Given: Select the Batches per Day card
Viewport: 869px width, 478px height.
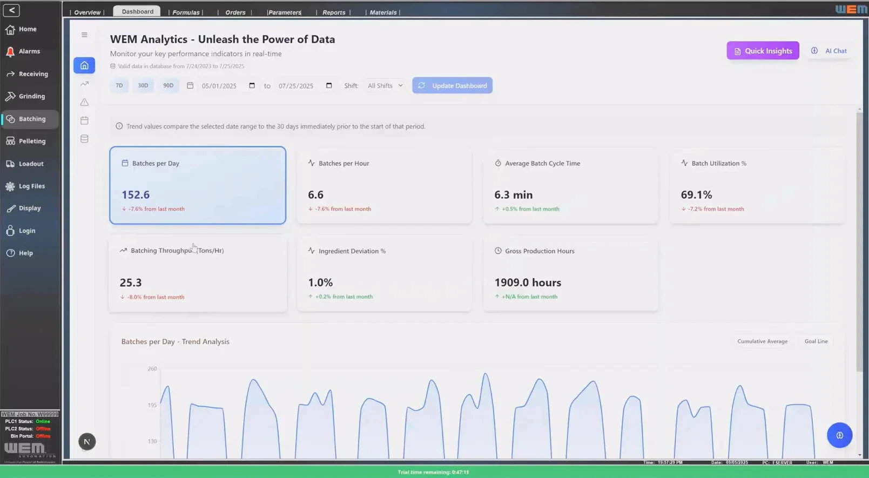Looking at the screenshot, I should [x=198, y=185].
